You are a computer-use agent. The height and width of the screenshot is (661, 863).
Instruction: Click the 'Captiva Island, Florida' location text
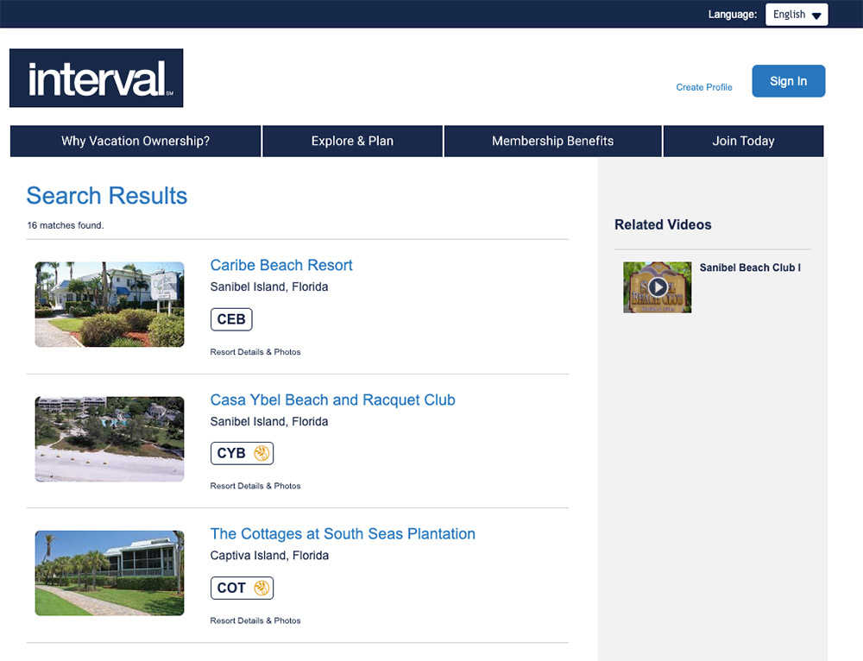[x=269, y=556]
